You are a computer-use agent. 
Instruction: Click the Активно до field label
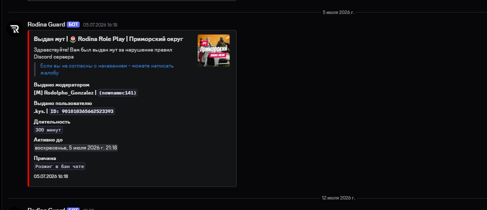pos(48,139)
